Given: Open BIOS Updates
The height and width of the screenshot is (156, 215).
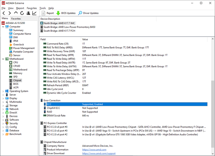Looking at the screenshot, I should tap(66, 13).
